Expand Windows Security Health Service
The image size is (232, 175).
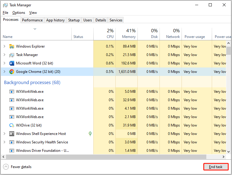point(5,142)
